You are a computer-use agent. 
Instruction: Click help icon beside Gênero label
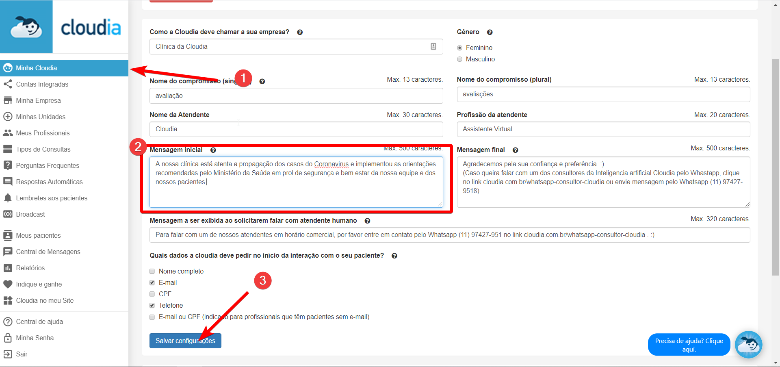[490, 32]
